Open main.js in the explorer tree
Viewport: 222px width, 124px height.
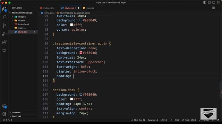coord(22,28)
